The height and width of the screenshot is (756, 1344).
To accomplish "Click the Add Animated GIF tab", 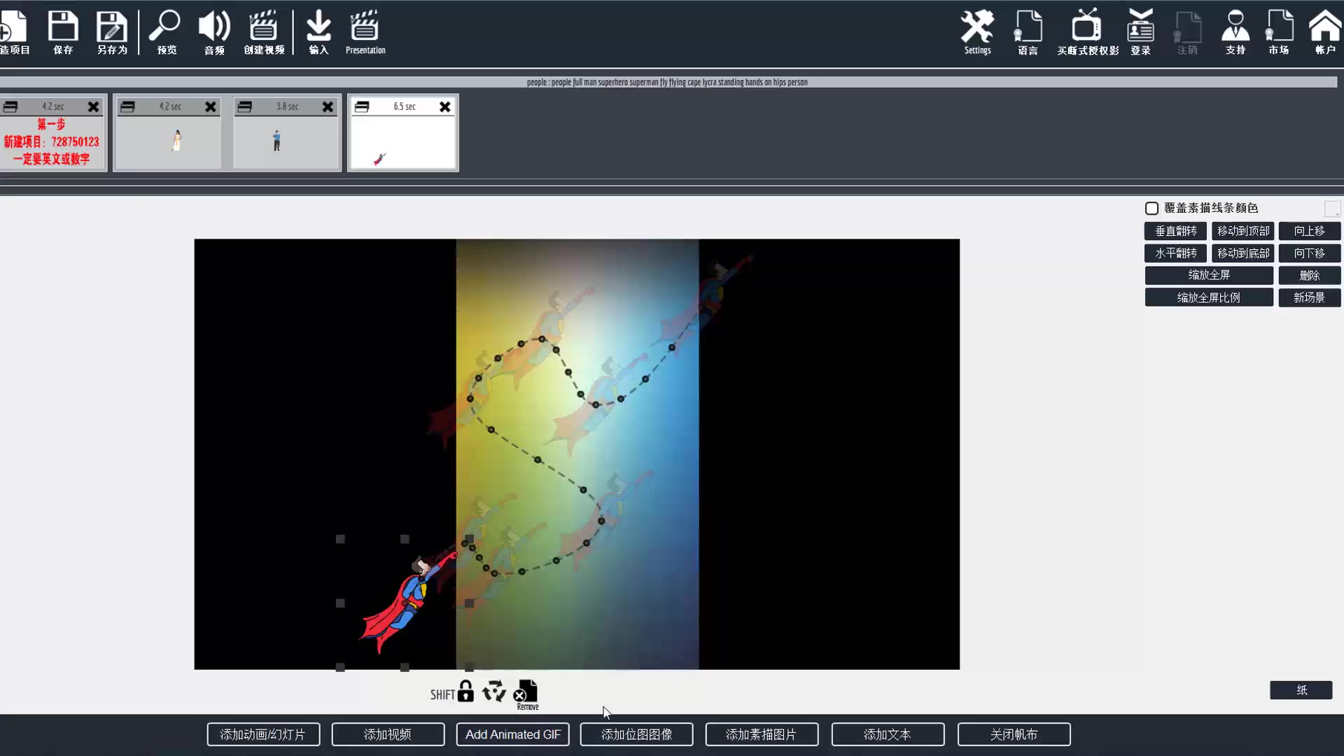I will 513,734.
